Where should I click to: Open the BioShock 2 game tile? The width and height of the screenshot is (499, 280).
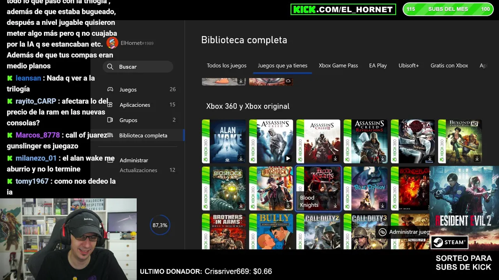pos(224,188)
